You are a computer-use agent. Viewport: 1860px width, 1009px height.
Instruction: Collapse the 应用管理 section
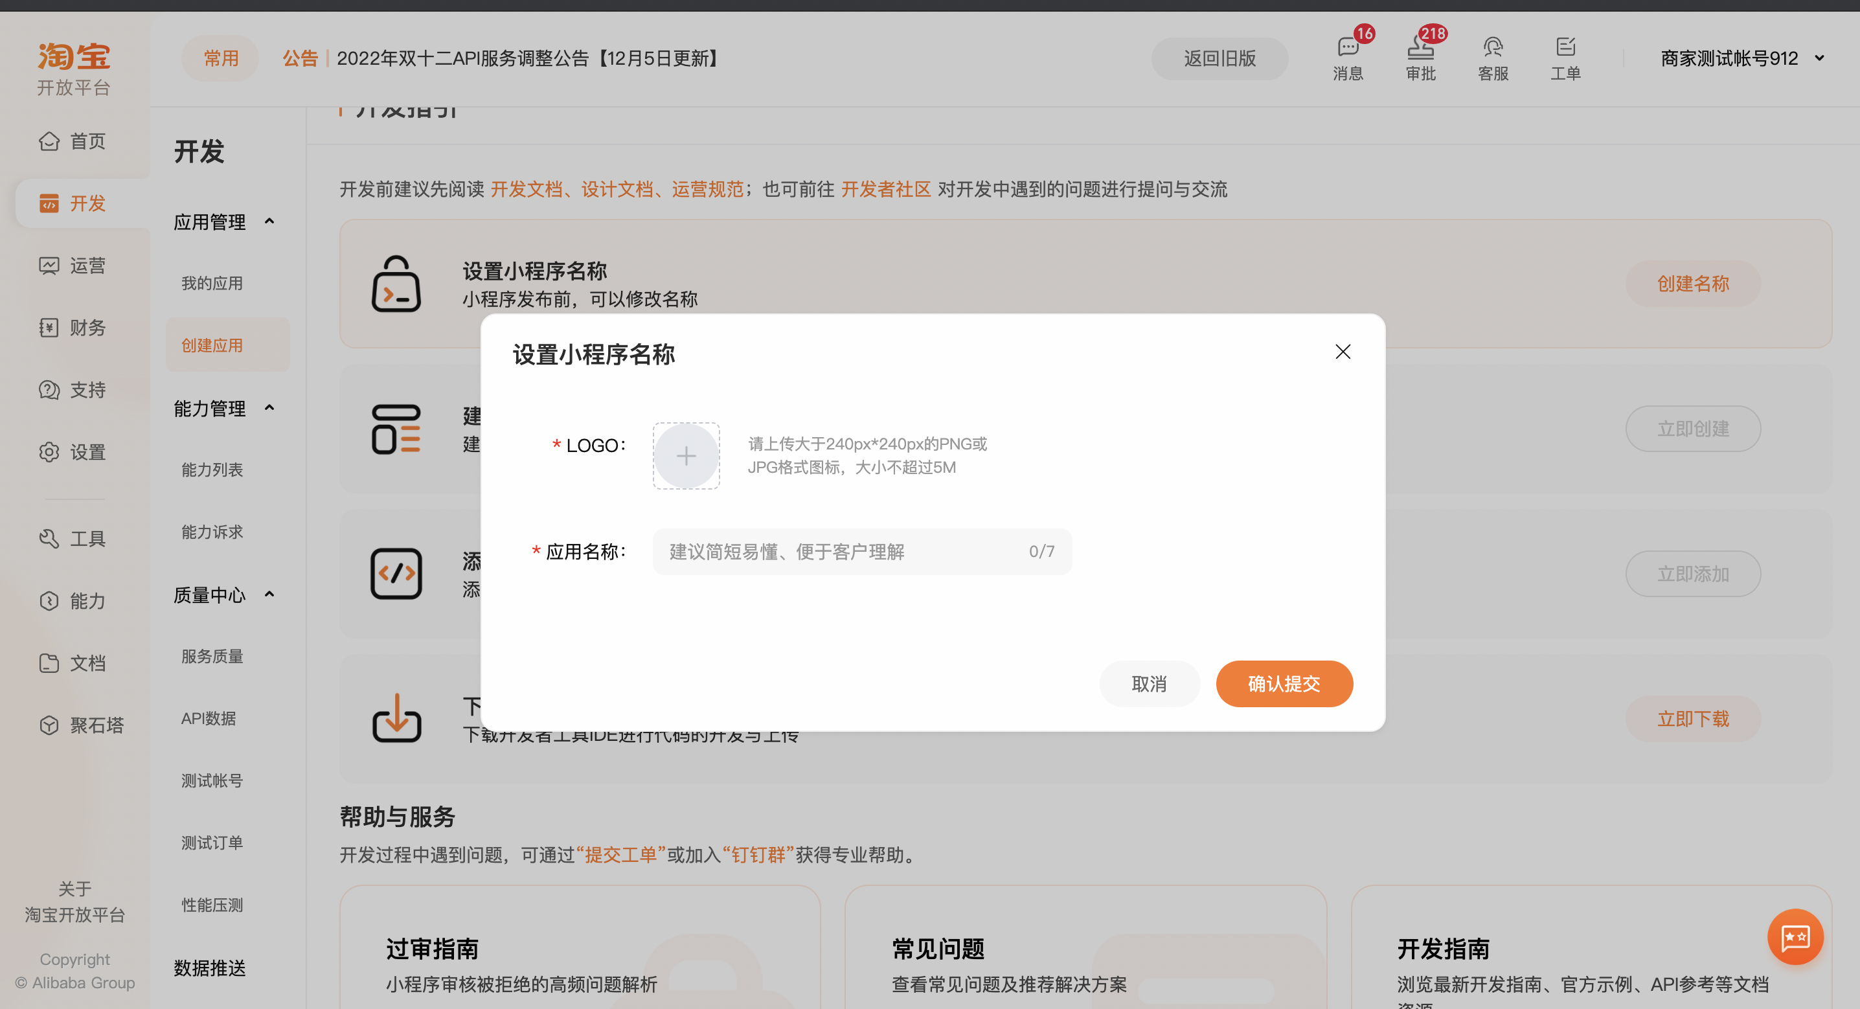tap(269, 221)
